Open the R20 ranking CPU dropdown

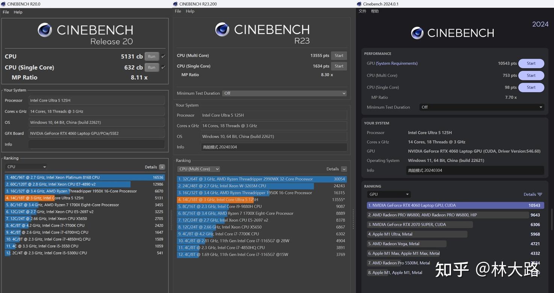26,167
